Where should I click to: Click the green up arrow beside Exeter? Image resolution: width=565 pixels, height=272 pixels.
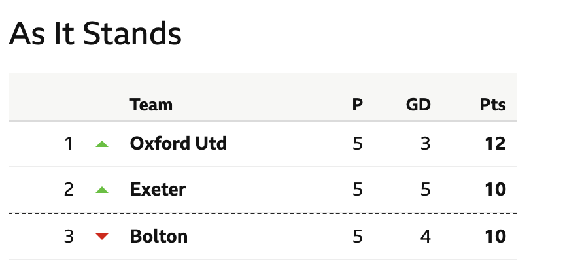coord(102,190)
